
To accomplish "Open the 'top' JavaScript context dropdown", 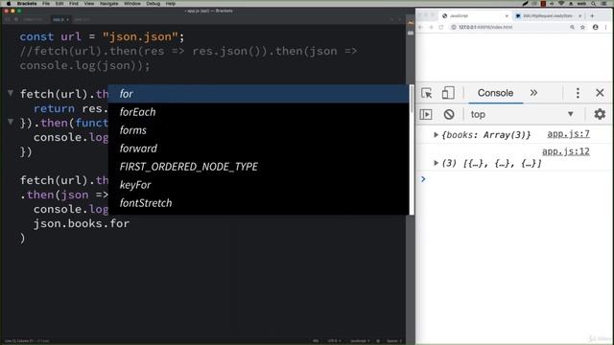I will pos(522,115).
